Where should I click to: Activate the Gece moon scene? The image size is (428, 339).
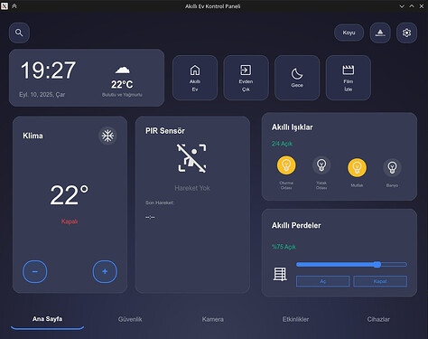(297, 78)
